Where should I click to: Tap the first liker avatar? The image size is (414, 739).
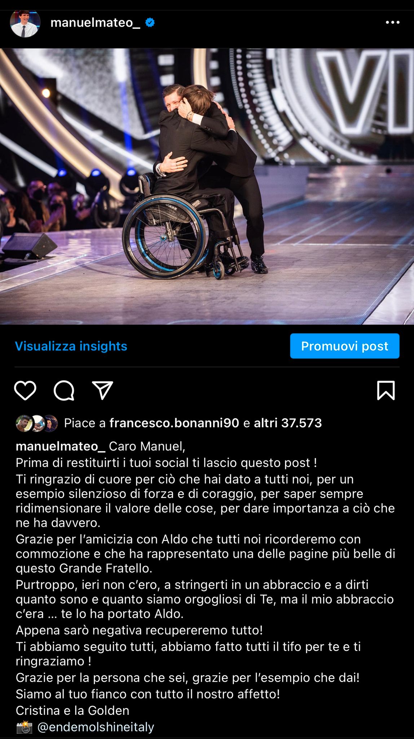coord(24,423)
